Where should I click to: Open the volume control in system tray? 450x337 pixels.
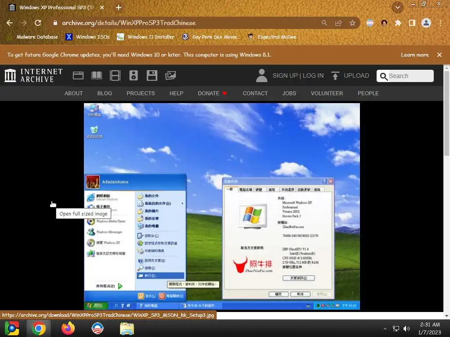pos(406,329)
